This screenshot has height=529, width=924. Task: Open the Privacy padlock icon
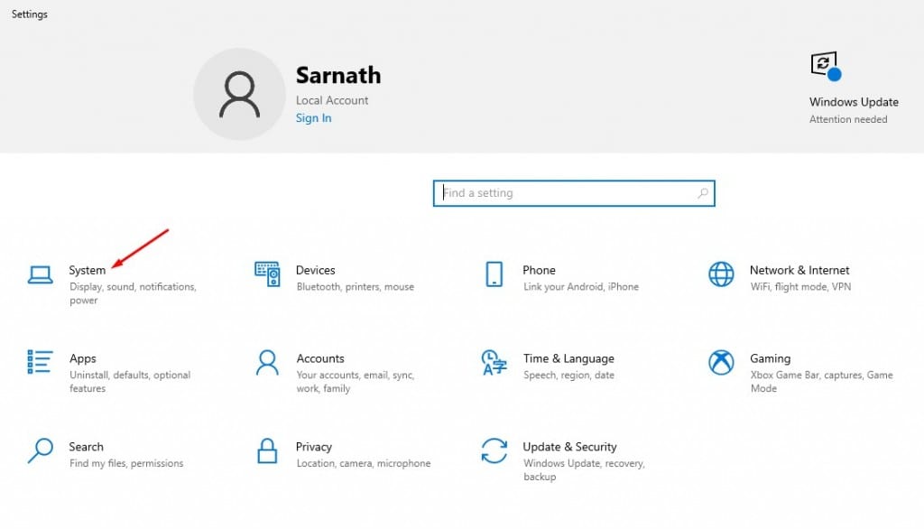point(267,450)
